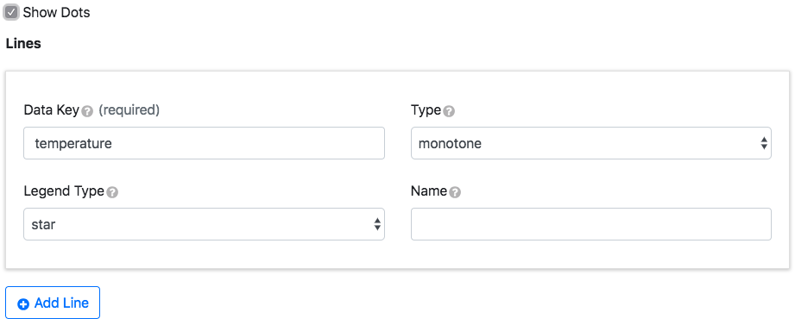This screenshot has height=331, width=795.
Task: Open the Type dropdown showing monotone
Action: 591,143
